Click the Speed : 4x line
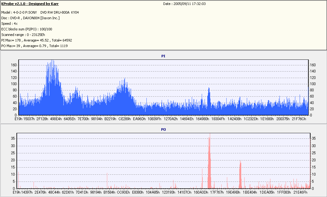Viewport: 327px width, 197px height. click(x=9, y=24)
